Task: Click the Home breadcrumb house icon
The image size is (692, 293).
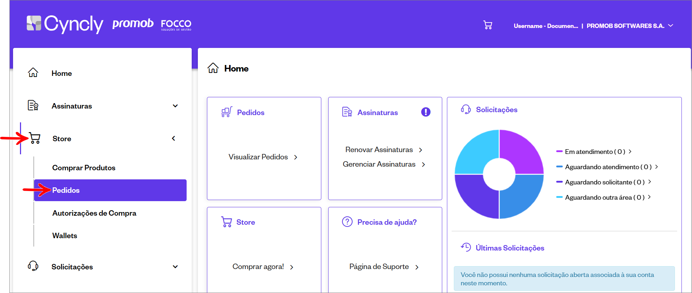Action: click(x=213, y=68)
